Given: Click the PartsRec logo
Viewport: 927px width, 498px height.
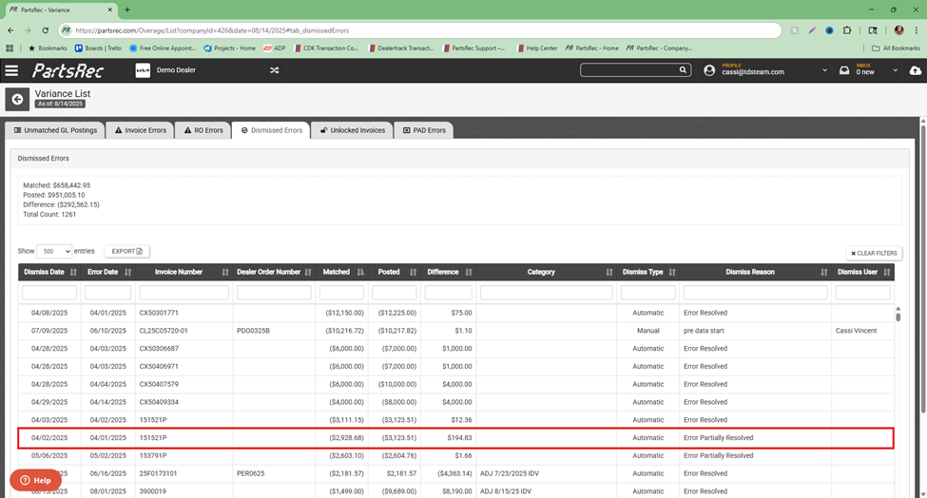Looking at the screenshot, I should point(68,70).
